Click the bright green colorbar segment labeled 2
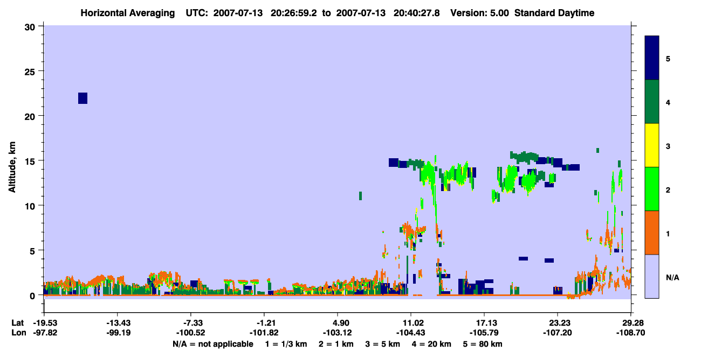 [652, 189]
